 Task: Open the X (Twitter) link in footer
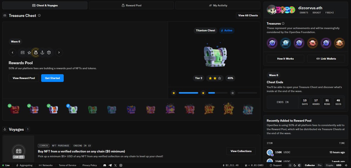115,165
